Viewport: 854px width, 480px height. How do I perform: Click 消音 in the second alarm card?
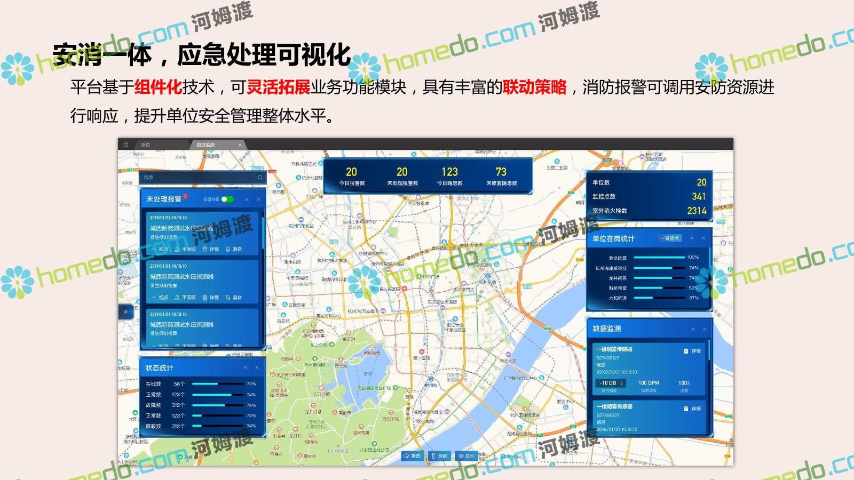(234, 298)
